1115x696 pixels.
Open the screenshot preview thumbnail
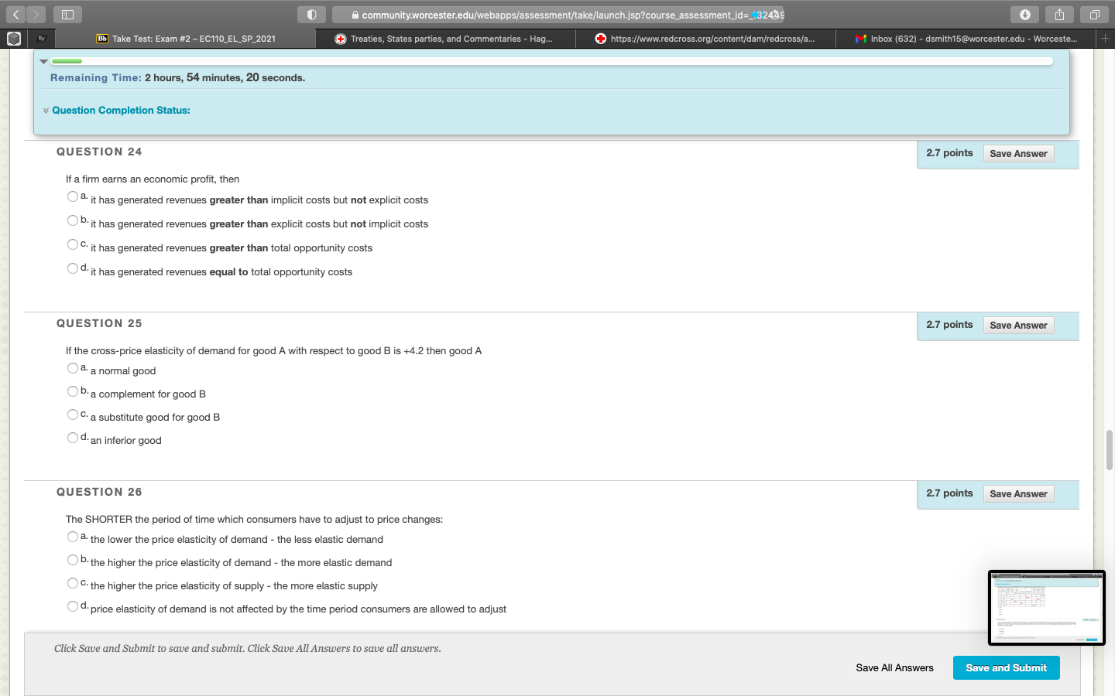(x=1046, y=608)
